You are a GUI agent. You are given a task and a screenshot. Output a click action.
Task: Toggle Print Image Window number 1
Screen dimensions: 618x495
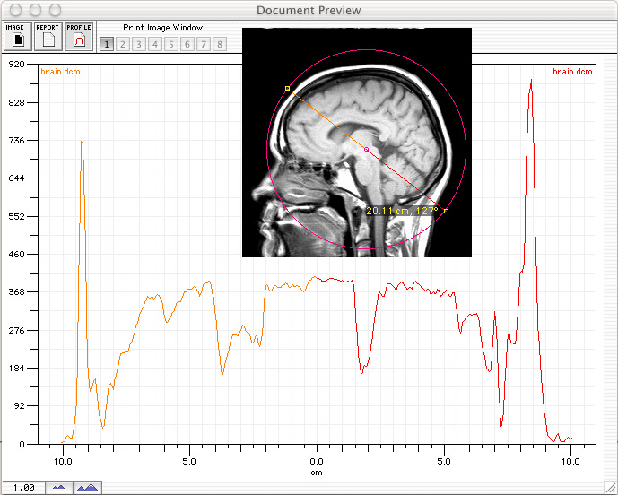(x=107, y=44)
